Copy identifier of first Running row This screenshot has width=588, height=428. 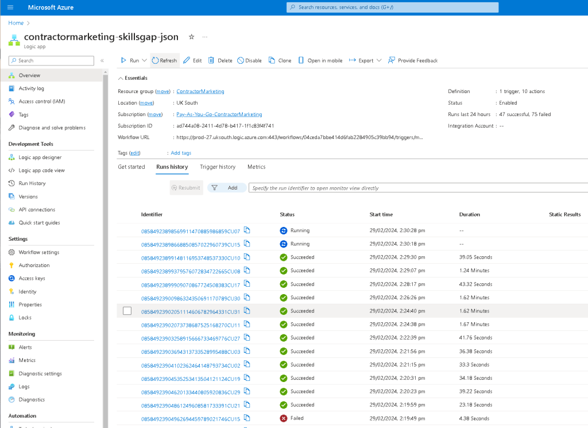click(247, 230)
